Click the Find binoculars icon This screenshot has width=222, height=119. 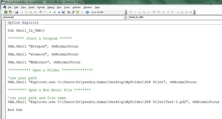[35, 12]
